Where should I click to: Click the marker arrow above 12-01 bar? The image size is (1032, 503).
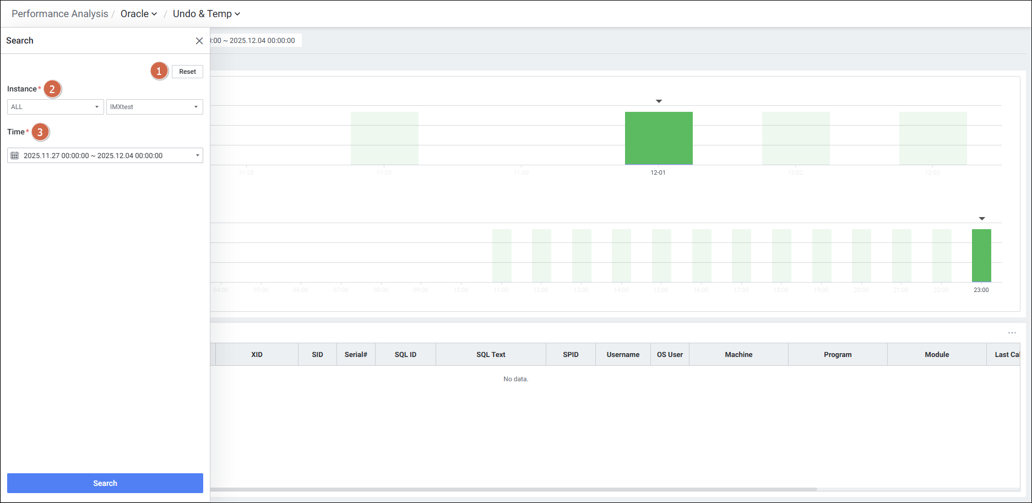(659, 101)
